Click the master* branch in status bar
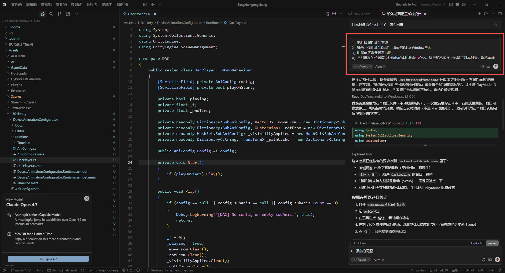505x273 pixels. (18, 270)
